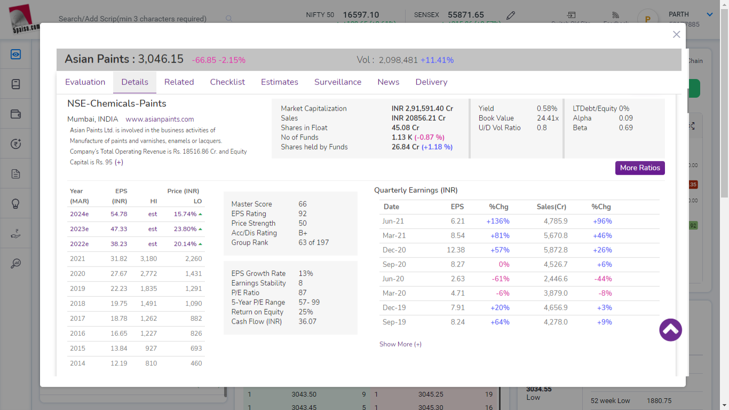The width and height of the screenshot is (729, 410).
Task: Open the light bulb ideas sidebar icon
Action: pos(15,203)
